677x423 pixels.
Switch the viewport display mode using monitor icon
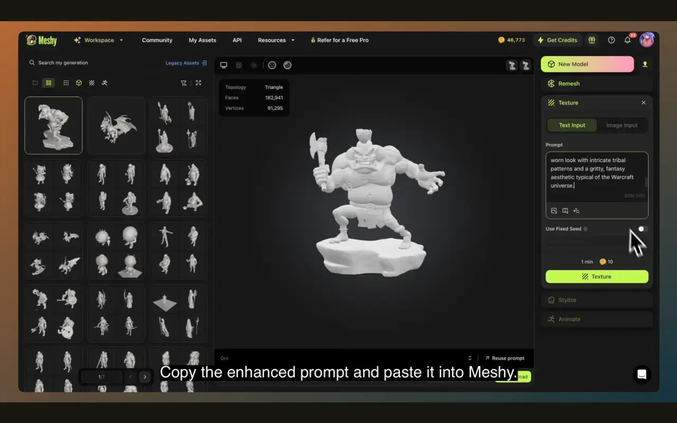coord(223,65)
